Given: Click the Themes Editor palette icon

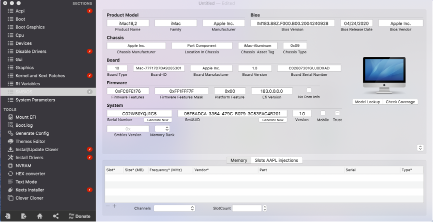Looking at the screenshot, I should click(x=10, y=141).
